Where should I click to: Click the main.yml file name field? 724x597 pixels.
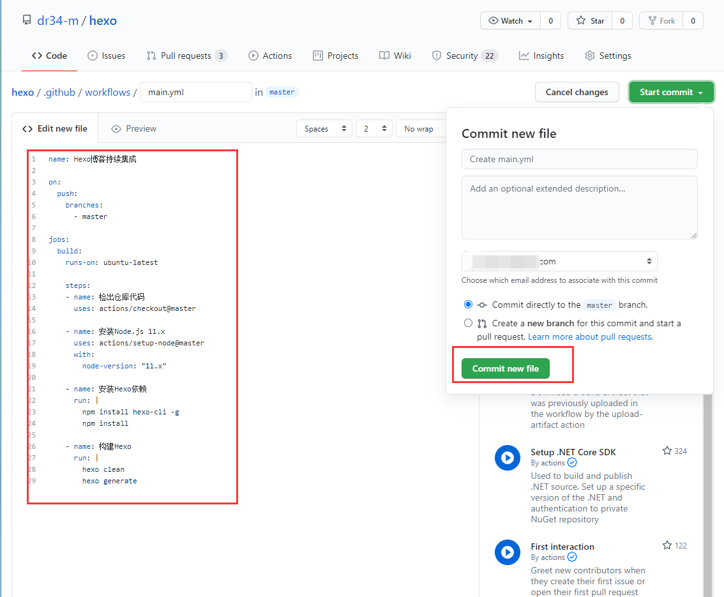(x=196, y=92)
